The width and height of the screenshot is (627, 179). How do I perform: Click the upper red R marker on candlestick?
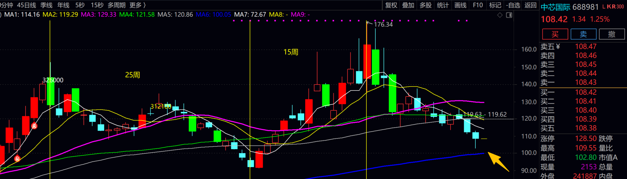click(34, 126)
